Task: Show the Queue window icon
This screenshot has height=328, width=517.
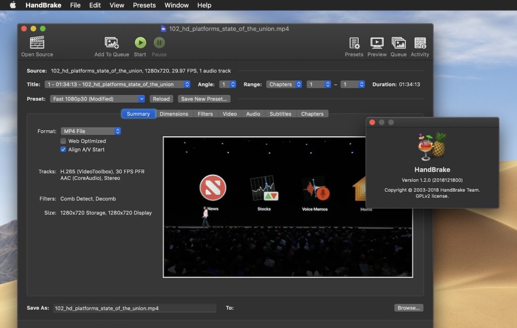Action: [398, 43]
